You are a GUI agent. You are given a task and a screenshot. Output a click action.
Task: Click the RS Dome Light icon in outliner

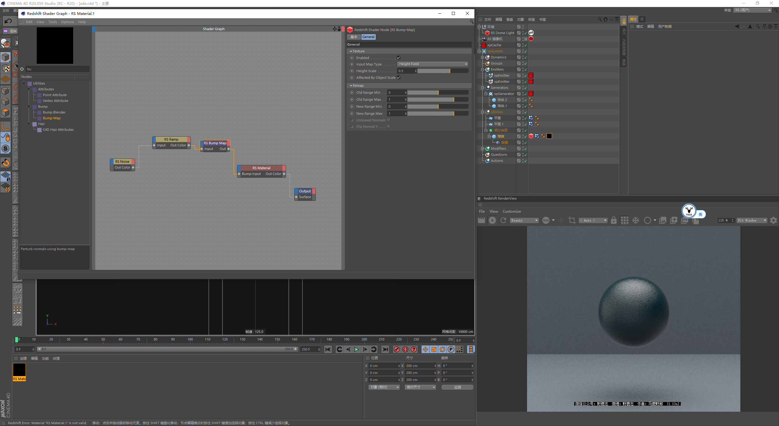tap(489, 33)
